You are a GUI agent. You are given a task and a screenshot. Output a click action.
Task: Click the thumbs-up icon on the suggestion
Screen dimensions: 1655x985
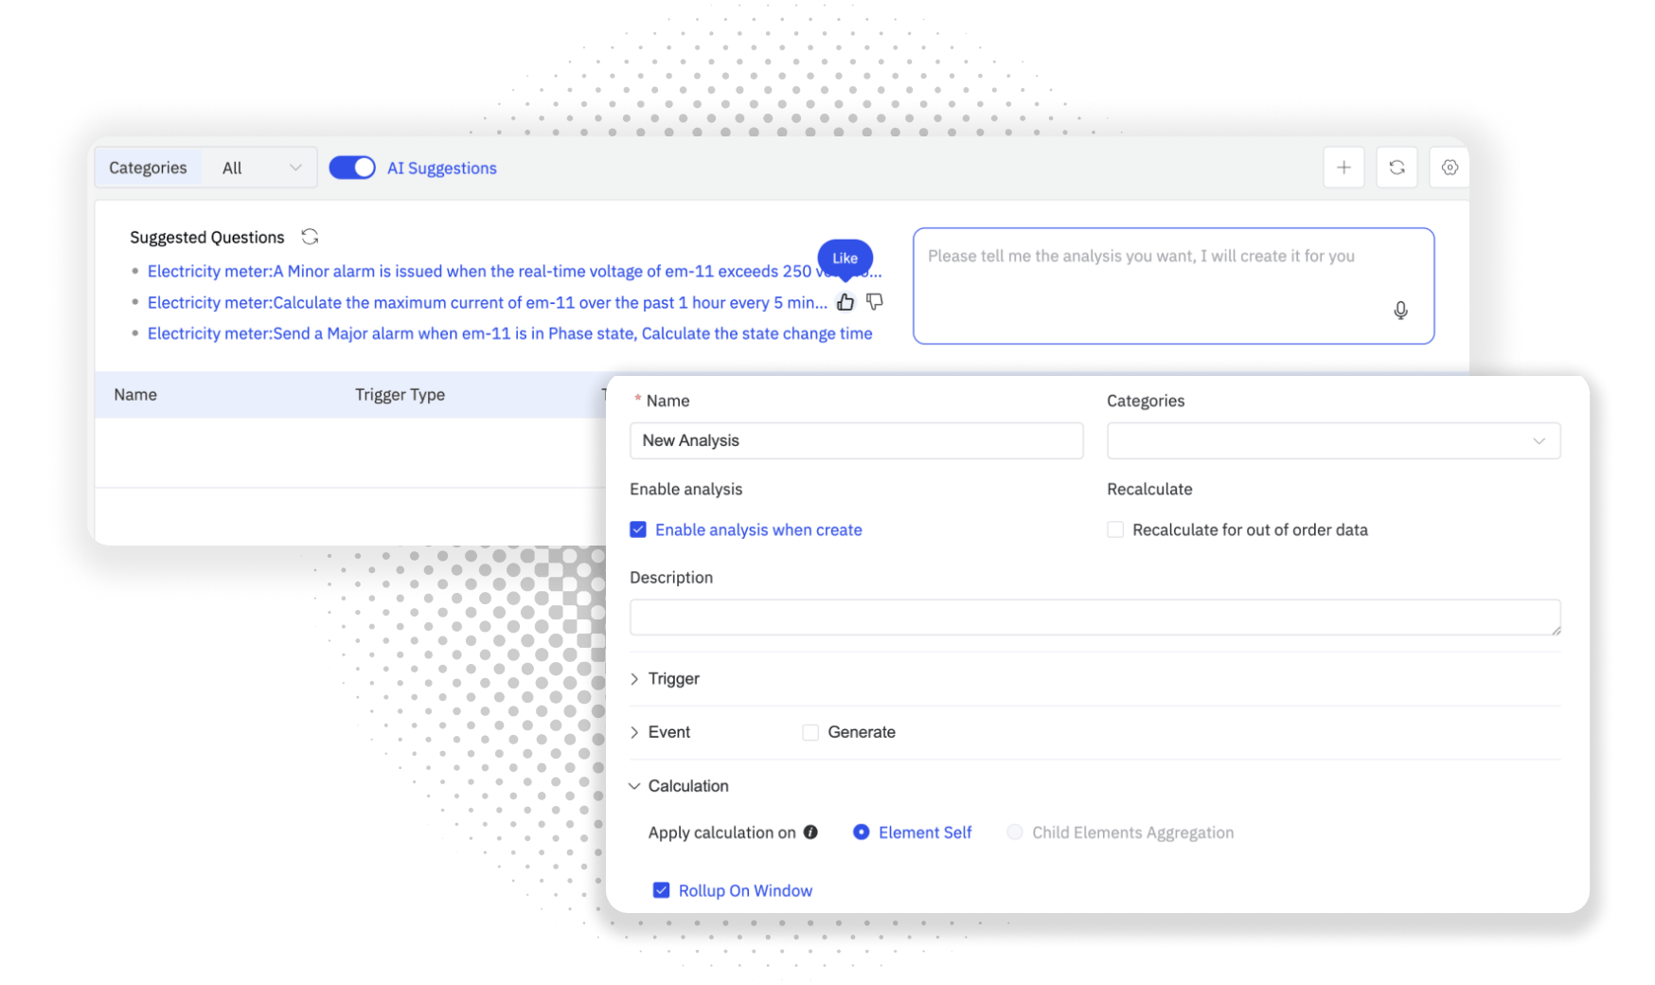[845, 302]
